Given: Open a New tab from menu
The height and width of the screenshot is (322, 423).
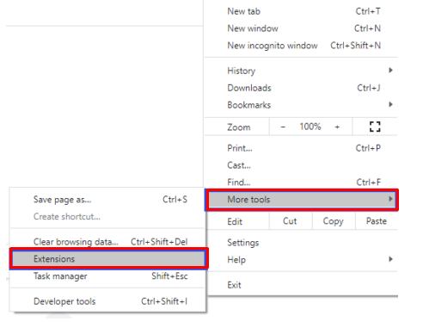Looking at the screenshot, I should click(x=301, y=11).
